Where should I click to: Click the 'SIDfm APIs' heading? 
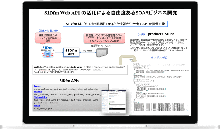[69, 81]
